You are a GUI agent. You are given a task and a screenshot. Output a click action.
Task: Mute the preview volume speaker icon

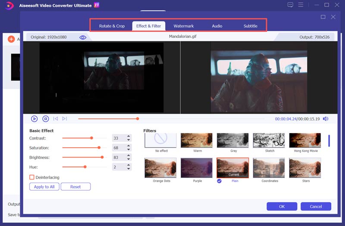(326, 119)
